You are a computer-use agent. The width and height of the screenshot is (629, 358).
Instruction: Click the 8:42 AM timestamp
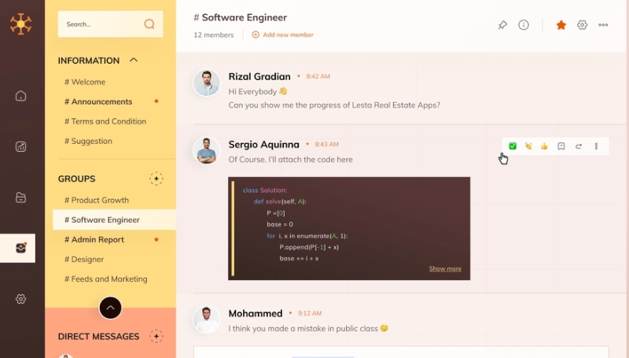click(x=318, y=76)
